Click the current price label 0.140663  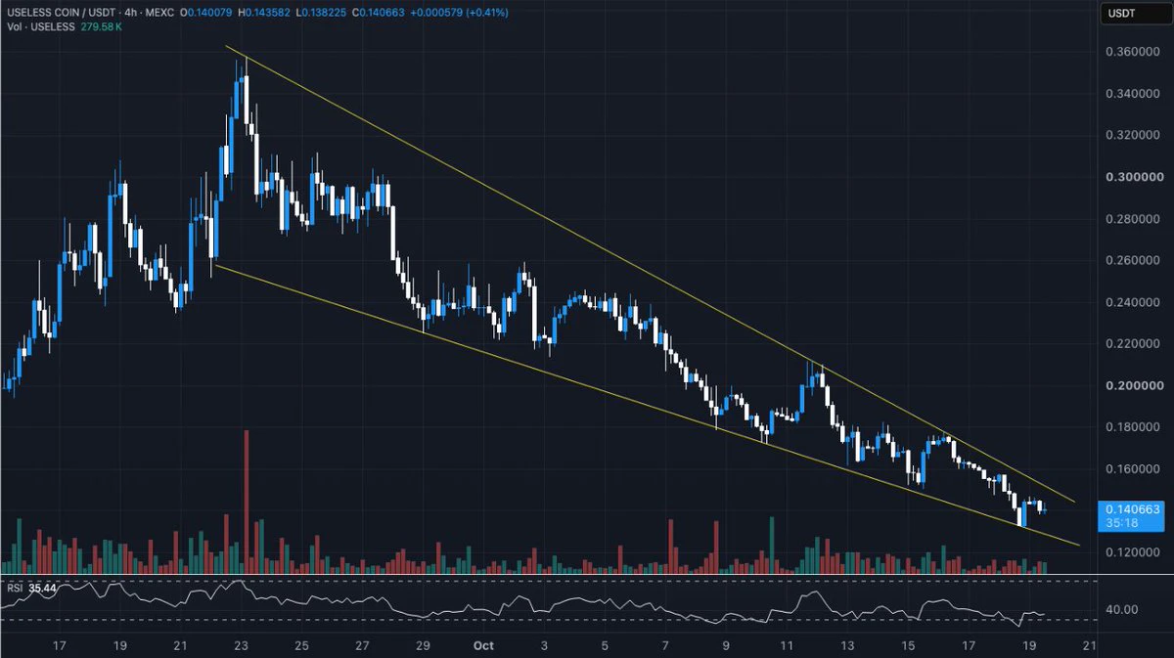[1132, 509]
